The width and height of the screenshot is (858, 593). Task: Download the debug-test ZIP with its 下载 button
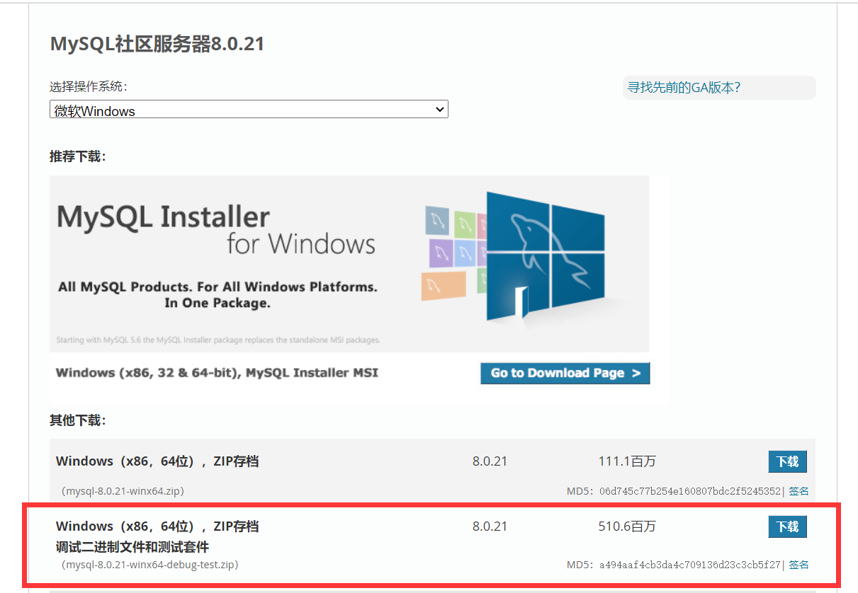pyautogui.click(x=787, y=526)
